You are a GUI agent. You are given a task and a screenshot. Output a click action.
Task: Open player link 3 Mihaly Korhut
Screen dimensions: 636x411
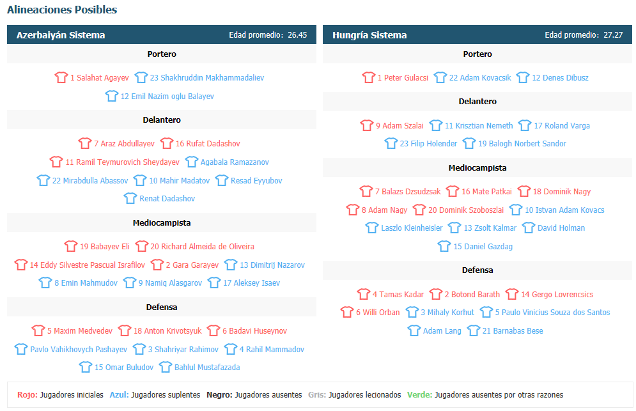(x=447, y=312)
